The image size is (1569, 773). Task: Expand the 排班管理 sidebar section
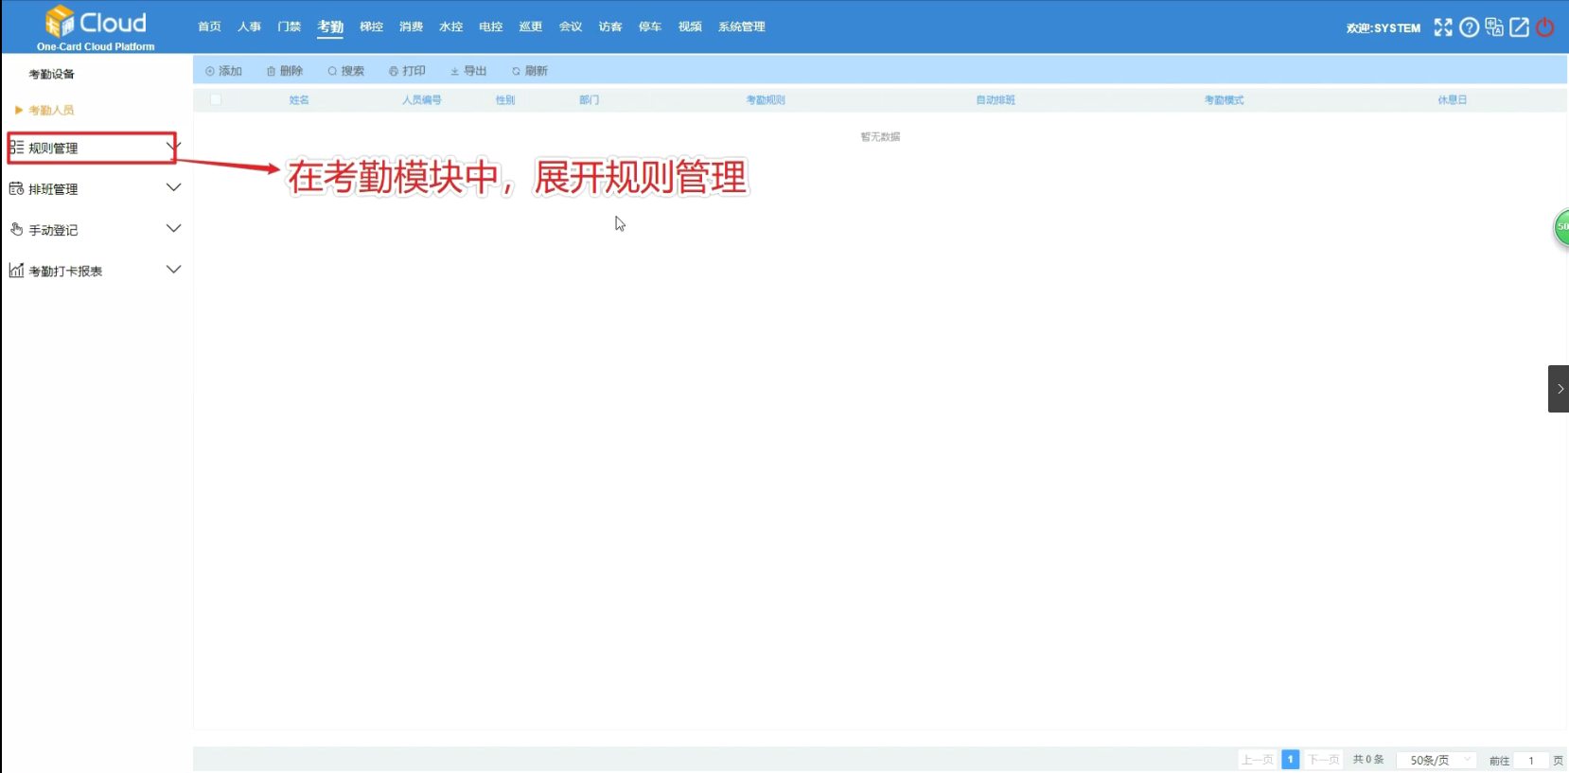point(95,189)
